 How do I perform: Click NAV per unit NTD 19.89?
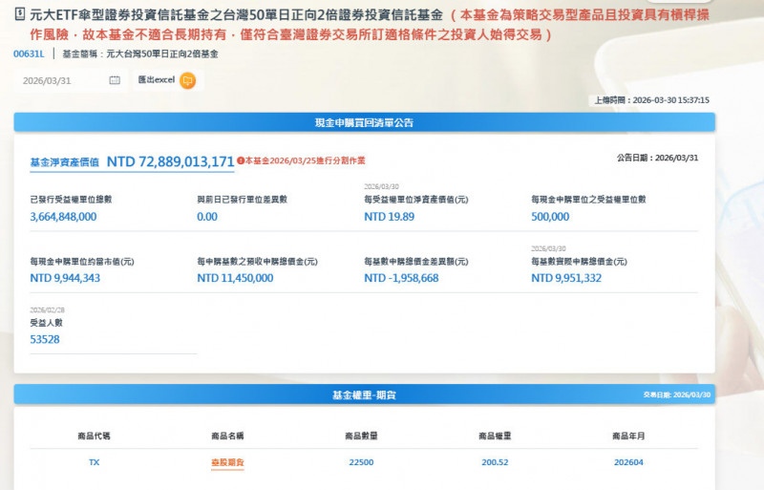390,217
